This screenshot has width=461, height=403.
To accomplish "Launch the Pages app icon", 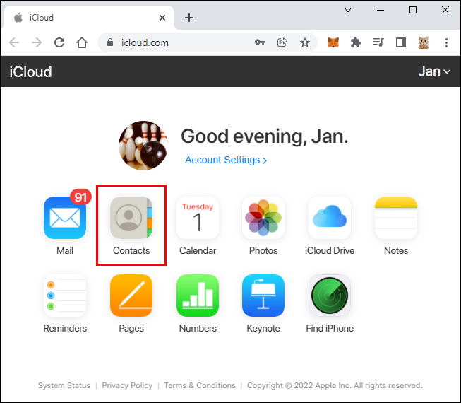I will point(131,296).
